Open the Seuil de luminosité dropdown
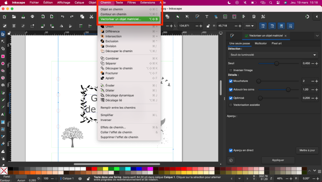 273,55
